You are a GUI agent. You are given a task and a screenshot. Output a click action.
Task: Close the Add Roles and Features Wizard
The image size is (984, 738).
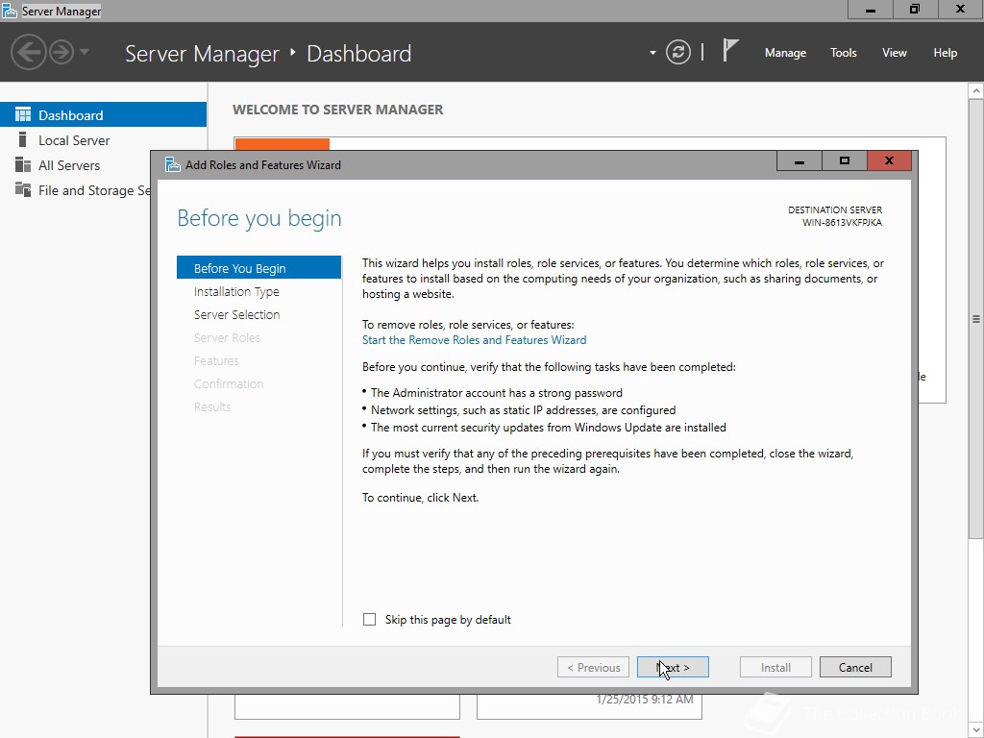(x=889, y=160)
